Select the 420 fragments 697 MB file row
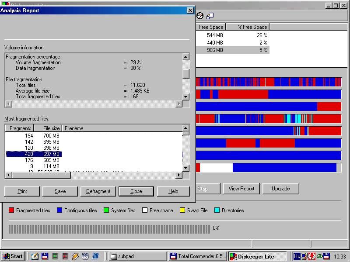 (34, 154)
